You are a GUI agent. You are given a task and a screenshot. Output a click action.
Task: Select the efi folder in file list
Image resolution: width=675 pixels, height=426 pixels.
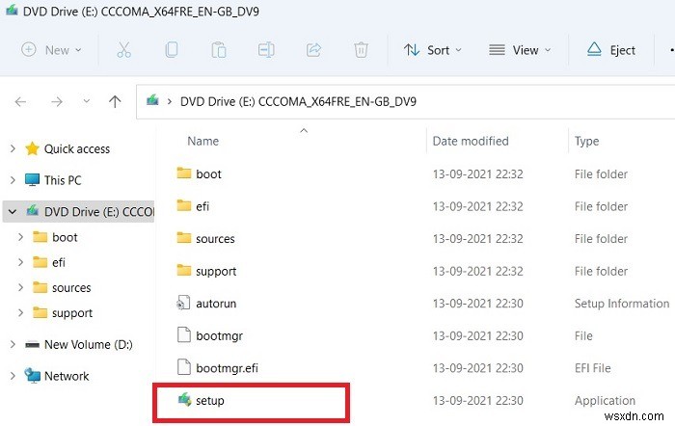click(202, 206)
